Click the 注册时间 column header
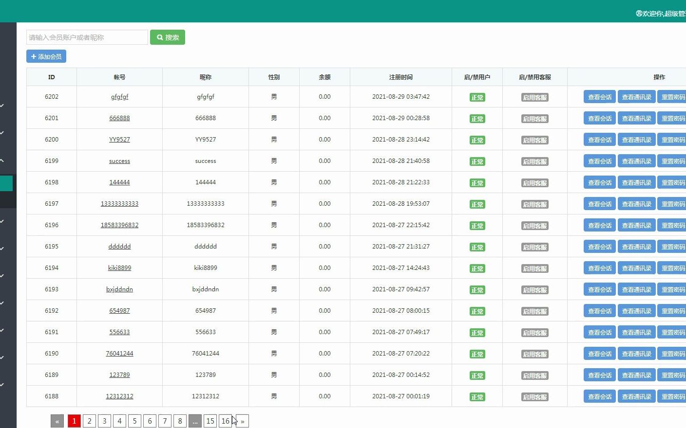This screenshot has height=428, width=686. 401,77
